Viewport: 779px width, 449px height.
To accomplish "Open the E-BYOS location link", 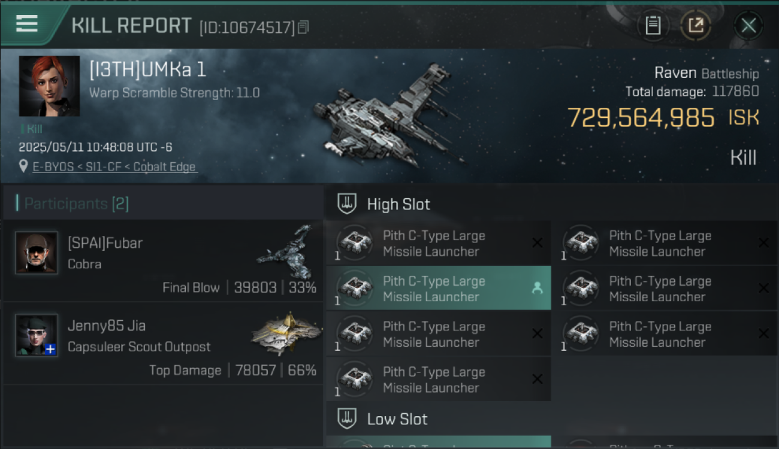I will [114, 167].
